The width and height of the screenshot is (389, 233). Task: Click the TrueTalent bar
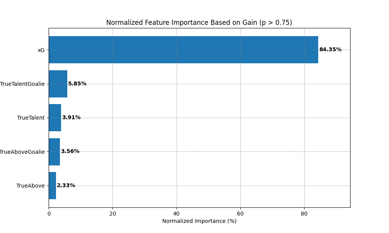click(x=55, y=118)
